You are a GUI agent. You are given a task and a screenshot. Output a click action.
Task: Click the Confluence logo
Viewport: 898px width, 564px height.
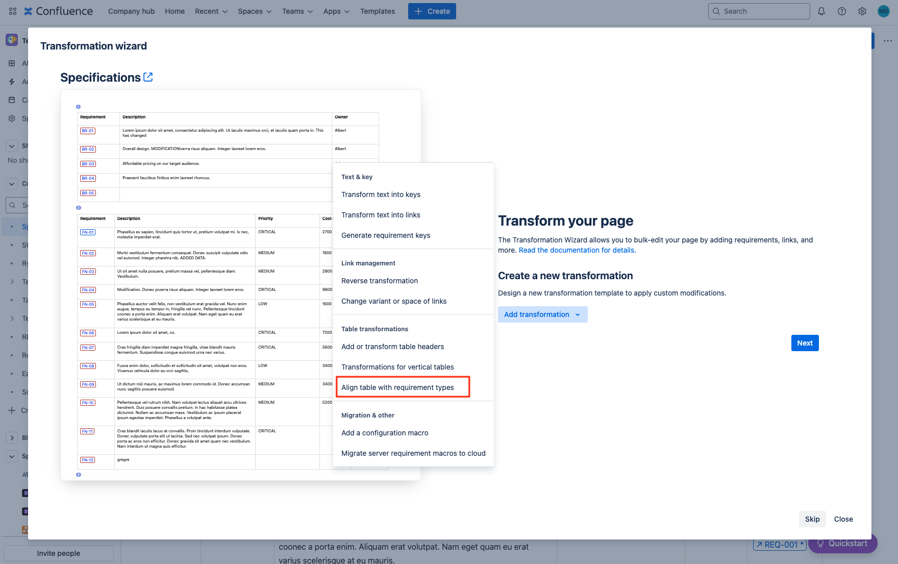tap(58, 11)
